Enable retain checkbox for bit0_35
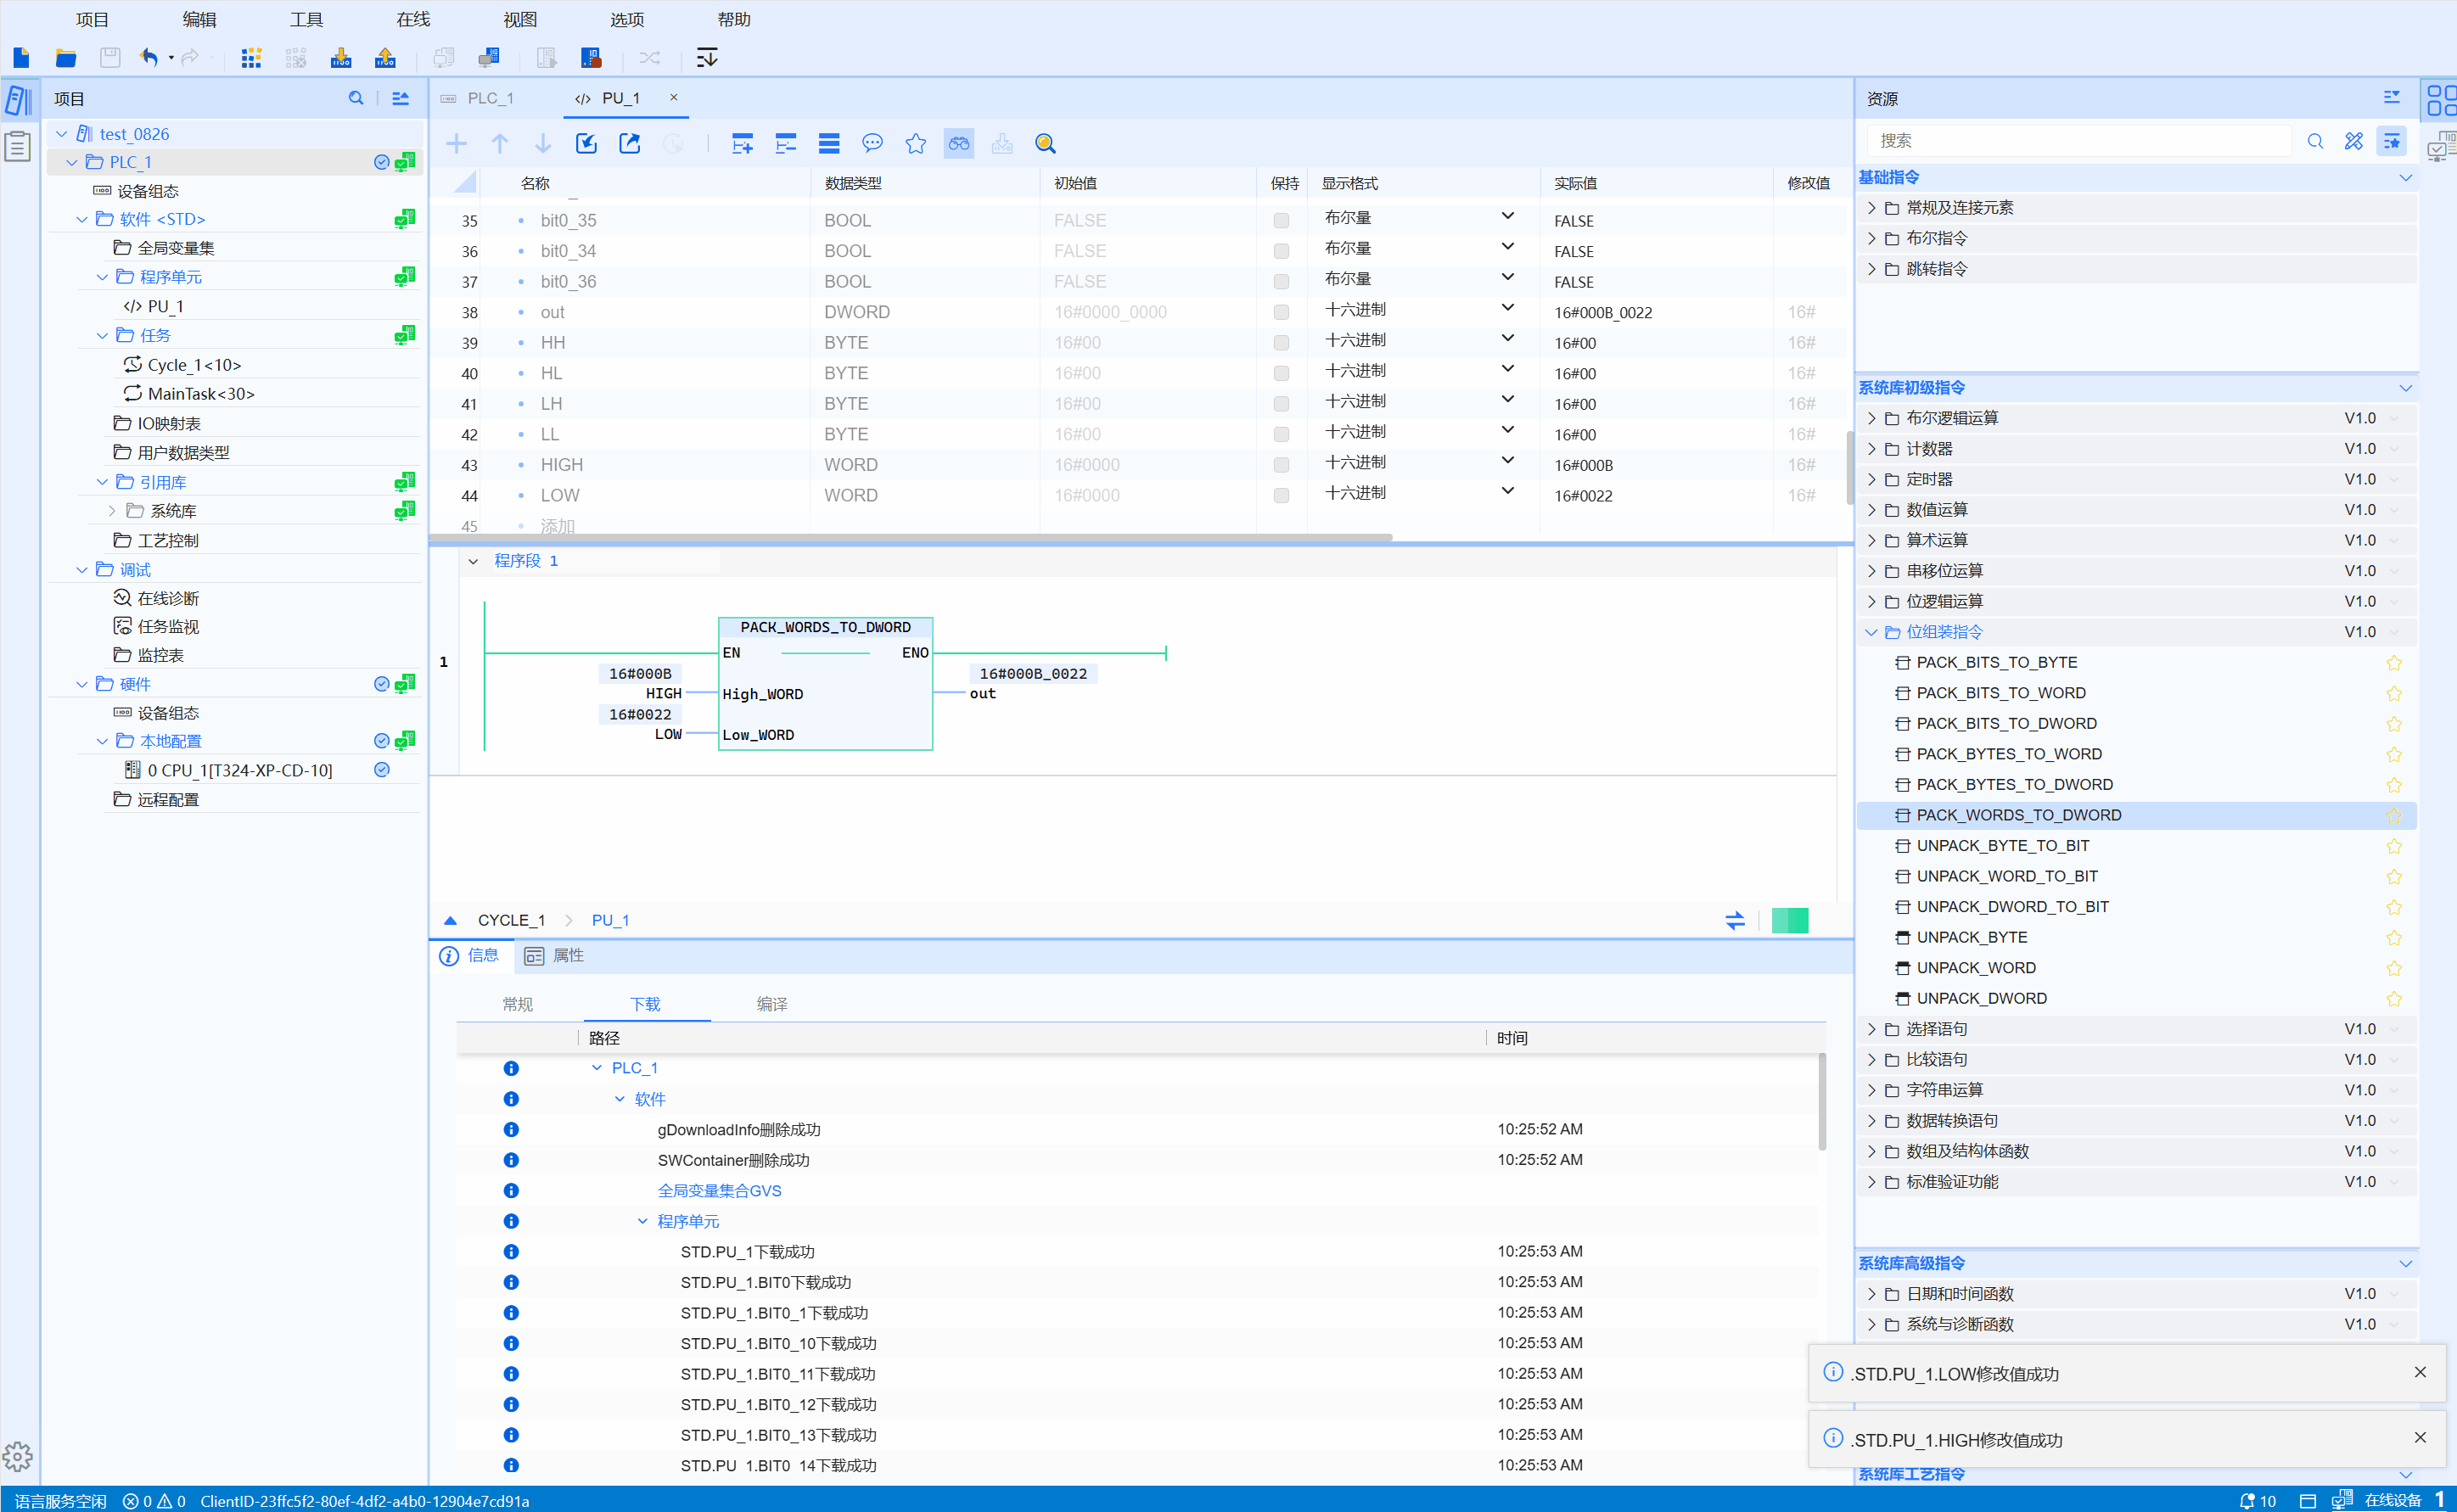2457x1512 pixels. 1281,221
